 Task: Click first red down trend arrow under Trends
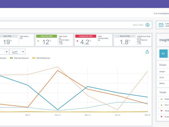tap(162, 111)
